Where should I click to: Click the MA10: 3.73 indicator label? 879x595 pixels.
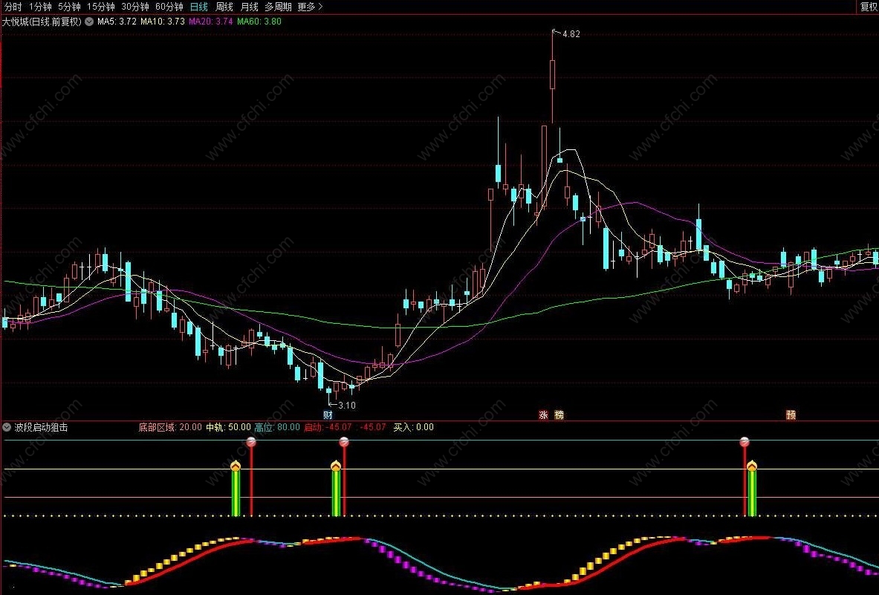(163, 22)
